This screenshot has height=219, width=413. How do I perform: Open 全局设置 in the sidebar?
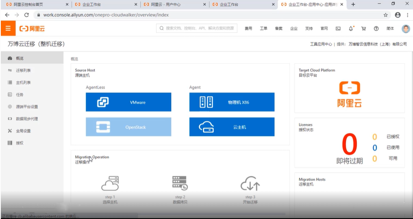32,131
